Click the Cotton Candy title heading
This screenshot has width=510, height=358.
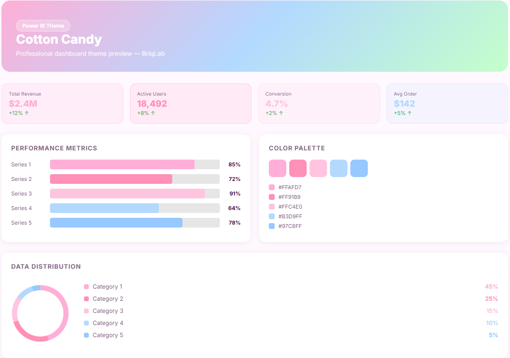59,39
